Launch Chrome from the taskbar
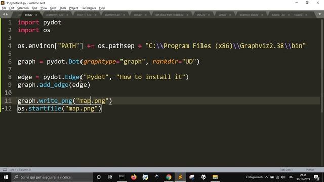324x182 pixels. click(169, 177)
